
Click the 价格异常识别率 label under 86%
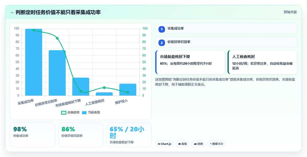[72, 136]
